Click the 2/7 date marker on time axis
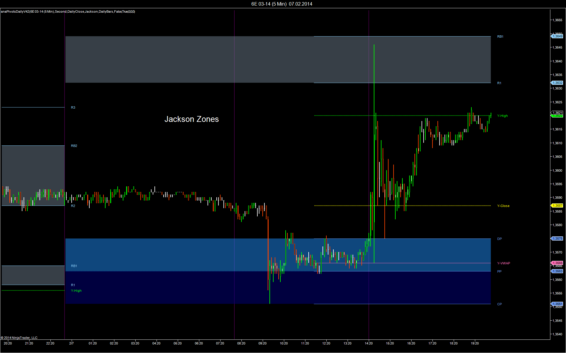The image size is (566, 353). point(72,343)
